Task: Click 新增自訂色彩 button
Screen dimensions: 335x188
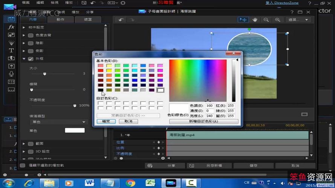Action: pos(203,121)
